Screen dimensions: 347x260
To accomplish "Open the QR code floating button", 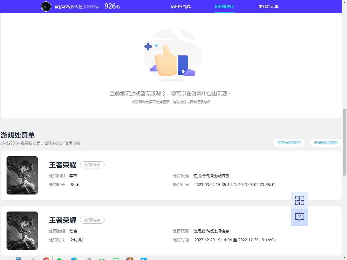I will click(x=300, y=200).
